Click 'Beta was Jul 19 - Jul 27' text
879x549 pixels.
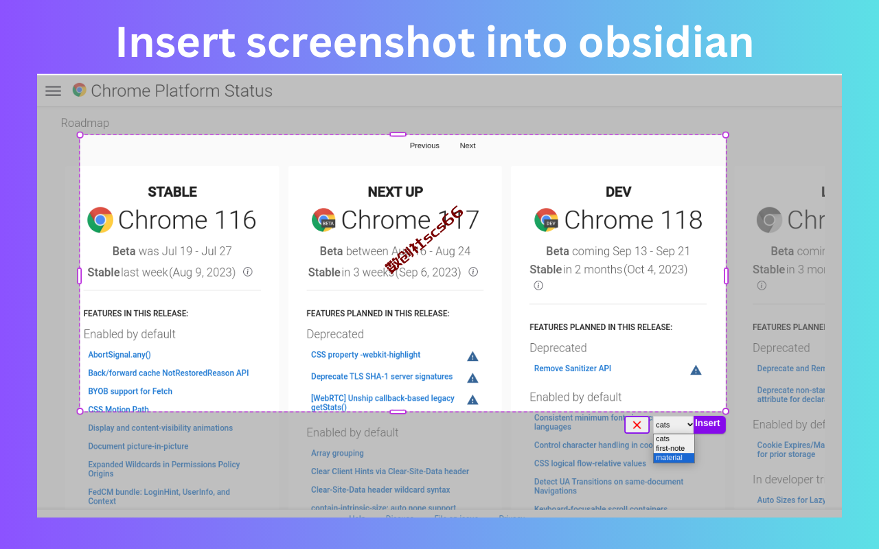tap(172, 251)
